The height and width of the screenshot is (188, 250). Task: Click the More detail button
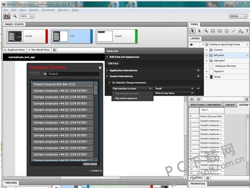point(90,164)
